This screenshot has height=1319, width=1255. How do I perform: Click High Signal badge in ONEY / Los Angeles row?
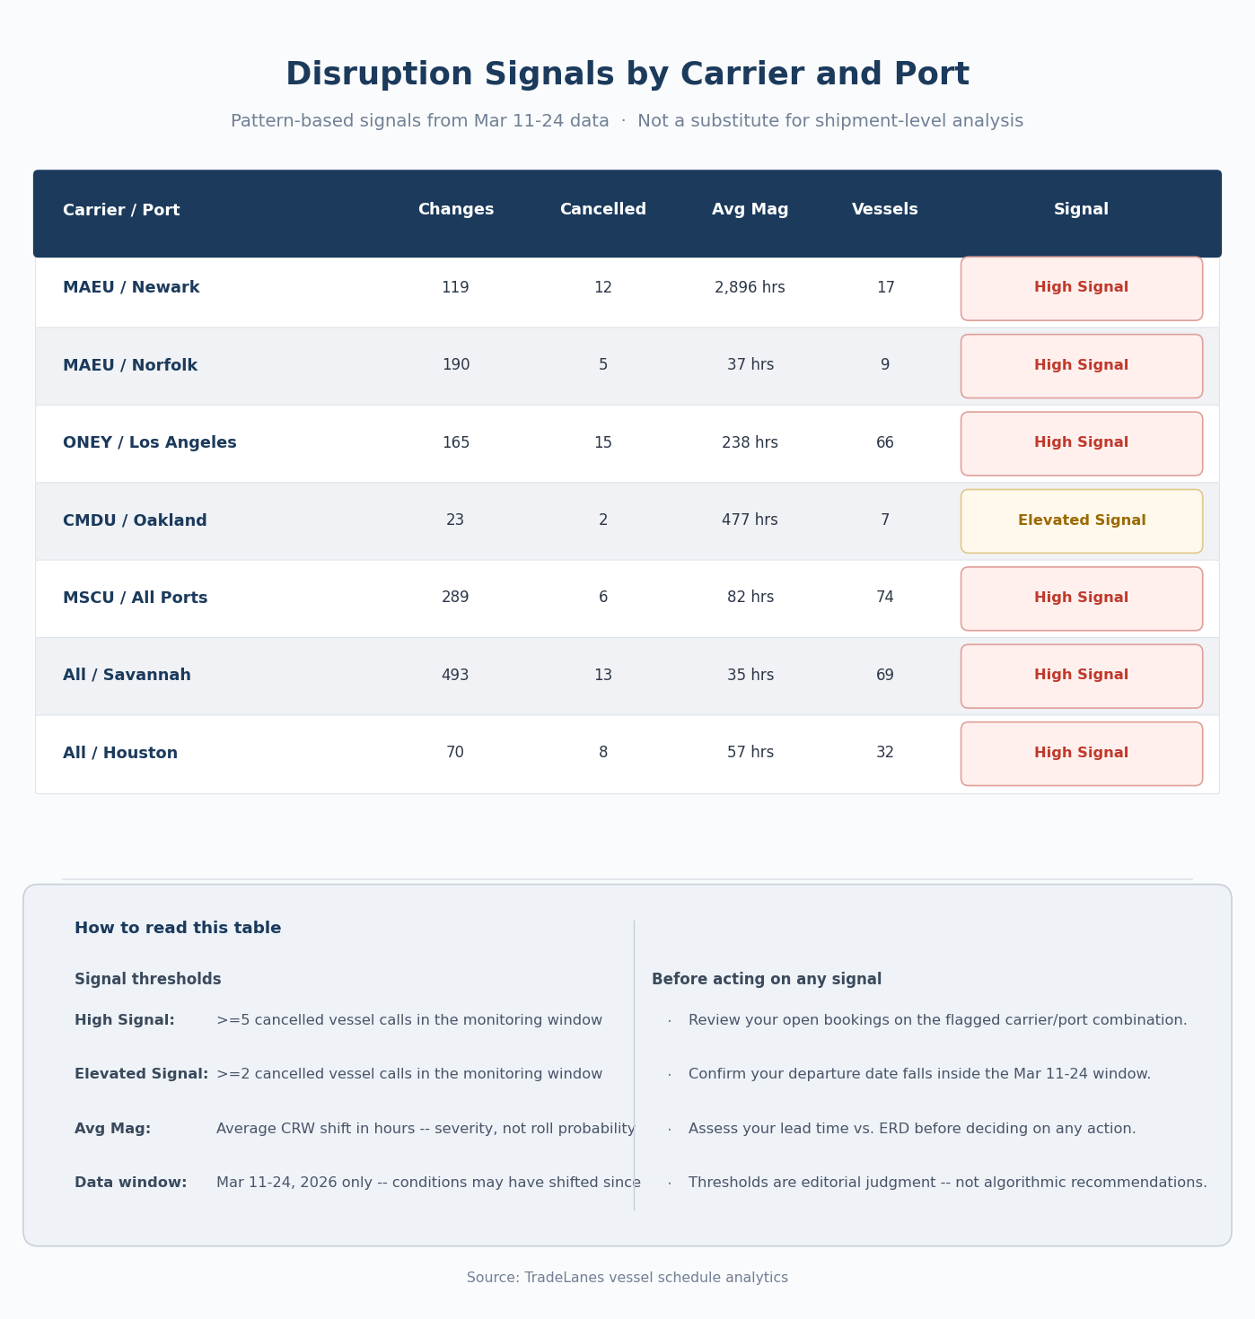[1081, 443]
